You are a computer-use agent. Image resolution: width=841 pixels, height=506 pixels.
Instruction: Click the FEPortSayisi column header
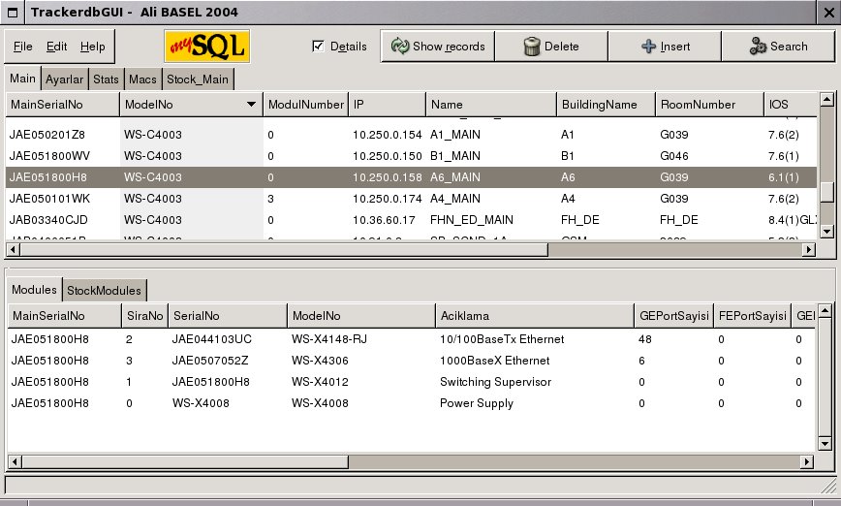pyautogui.click(x=753, y=316)
